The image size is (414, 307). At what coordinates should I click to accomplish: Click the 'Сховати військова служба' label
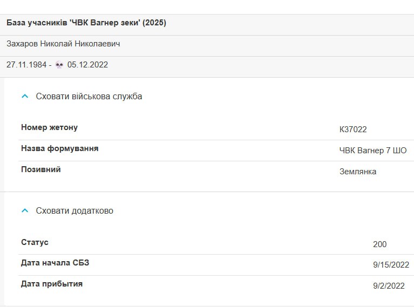point(89,97)
